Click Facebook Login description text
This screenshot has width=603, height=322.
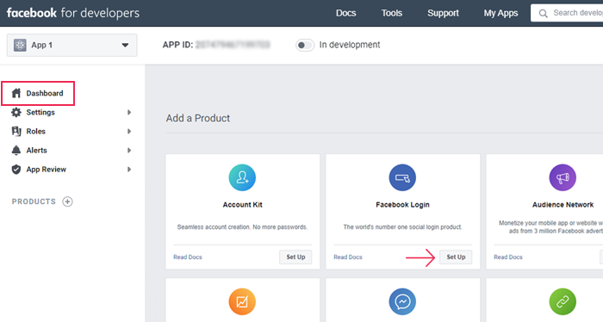402,227
